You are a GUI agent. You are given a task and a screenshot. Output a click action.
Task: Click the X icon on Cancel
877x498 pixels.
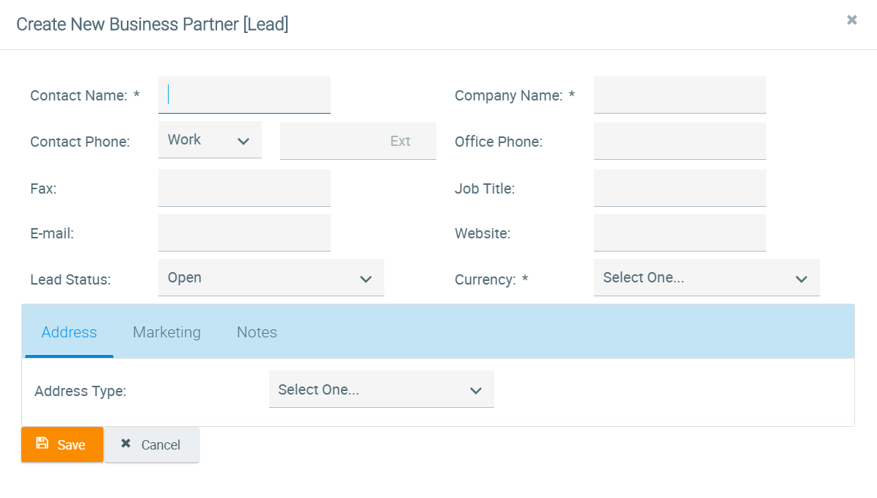pos(126,444)
